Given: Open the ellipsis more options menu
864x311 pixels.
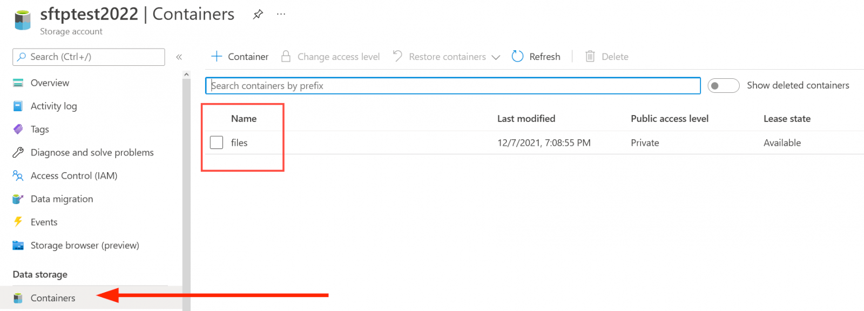Looking at the screenshot, I should pyautogui.click(x=281, y=14).
